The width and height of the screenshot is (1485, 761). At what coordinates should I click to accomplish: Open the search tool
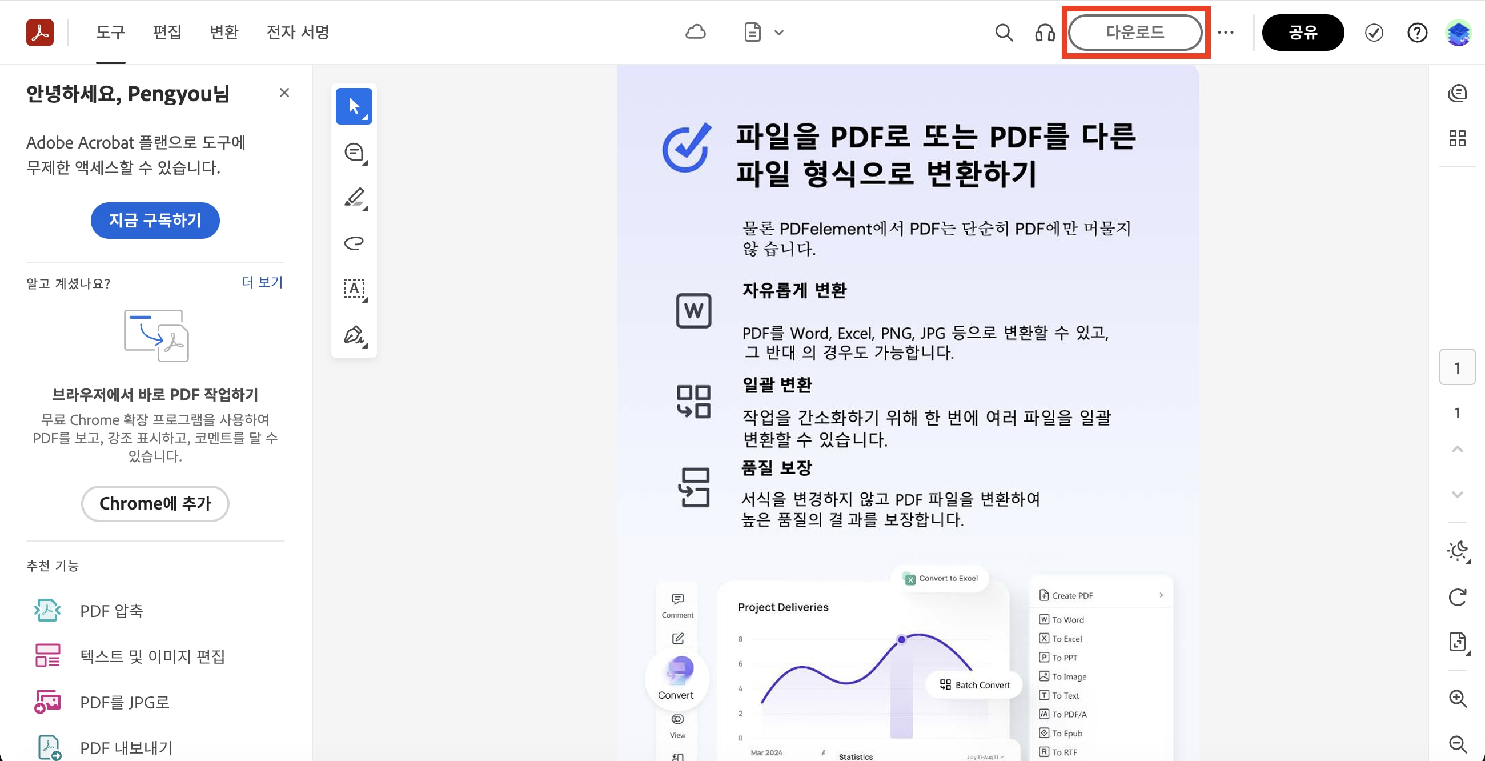pyautogui.click(x=1004, y=33)
